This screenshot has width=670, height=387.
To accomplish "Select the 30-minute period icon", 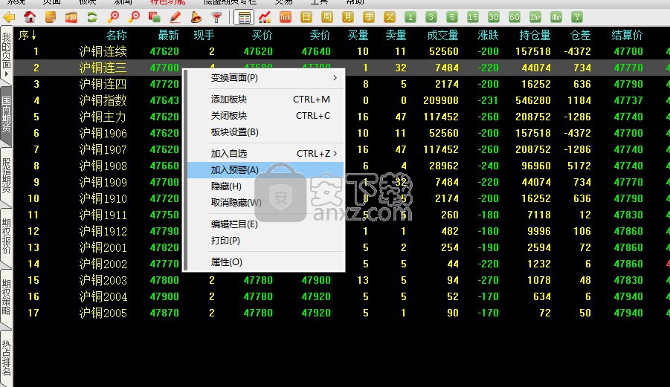I will point(494,18).
